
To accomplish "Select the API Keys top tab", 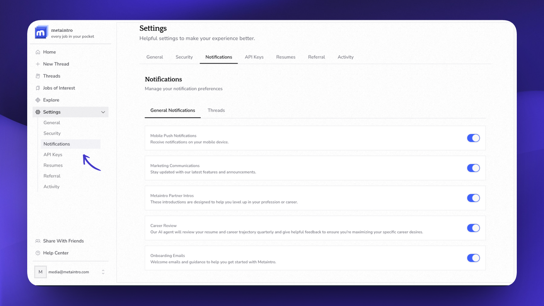I will [254, 57].
